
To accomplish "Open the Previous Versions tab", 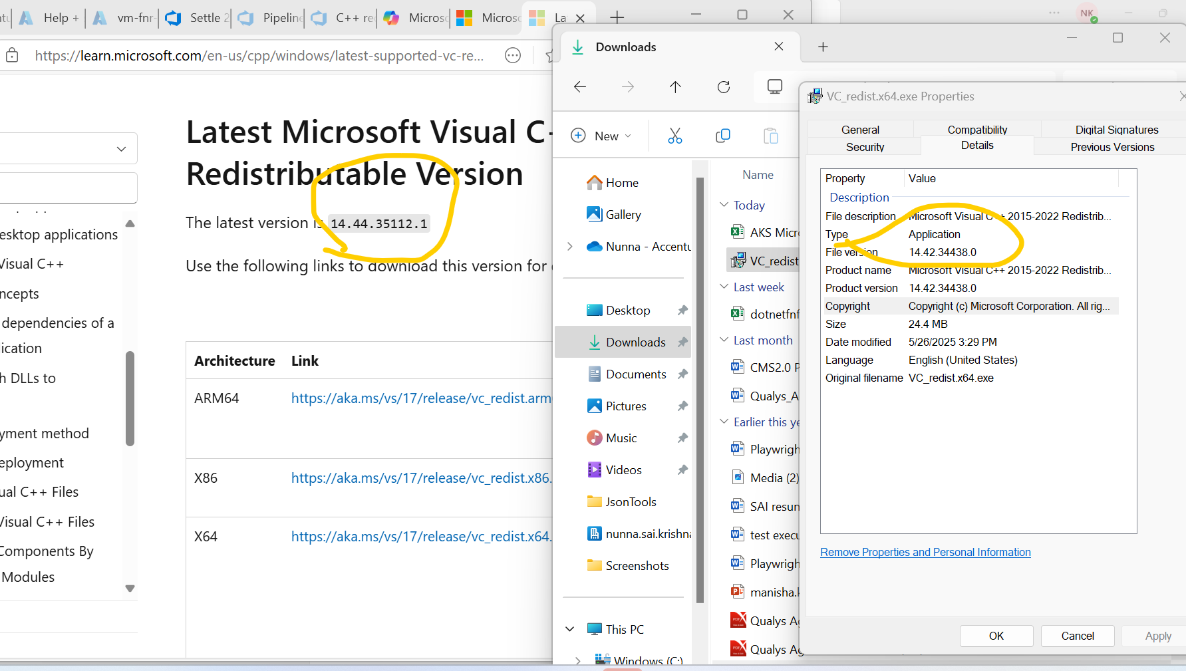I will [x=1112, y=147].
